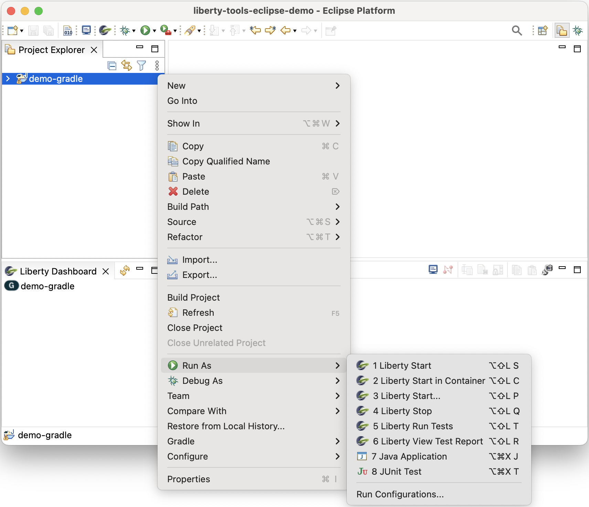Open the New wizard toolbar icon
This screenshot has height=507, width=589.
12,31
